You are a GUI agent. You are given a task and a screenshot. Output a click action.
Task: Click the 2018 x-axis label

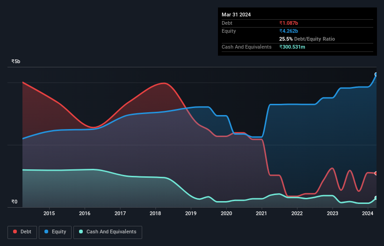pyautogui.click(x=155, y=213)
